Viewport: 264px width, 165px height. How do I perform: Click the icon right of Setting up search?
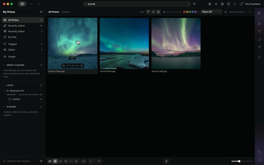[250, 12]
